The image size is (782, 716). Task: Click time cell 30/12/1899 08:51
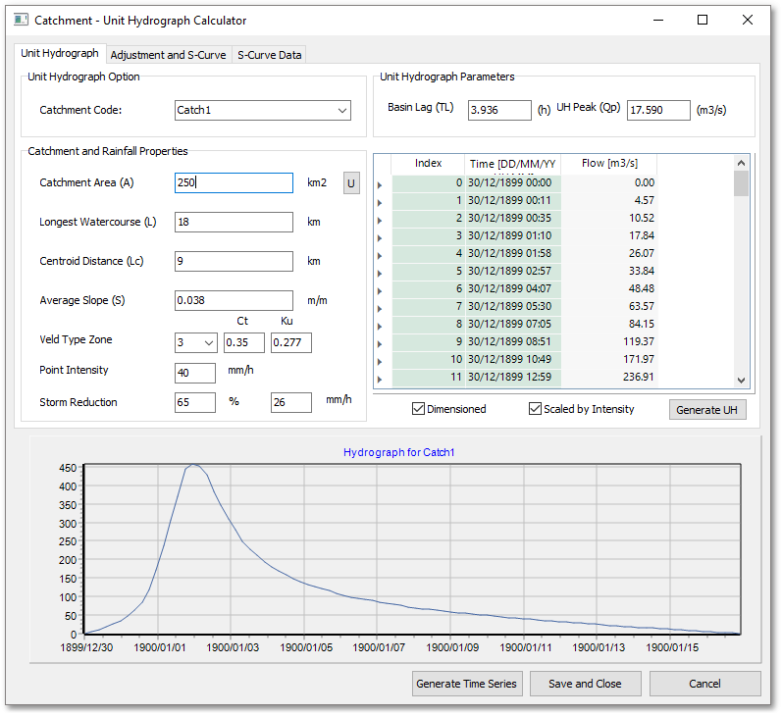pyautogui.click(x=513, y=341)
